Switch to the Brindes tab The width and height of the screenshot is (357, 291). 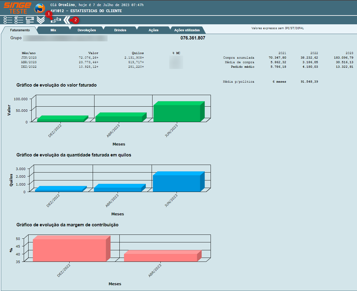120,30
